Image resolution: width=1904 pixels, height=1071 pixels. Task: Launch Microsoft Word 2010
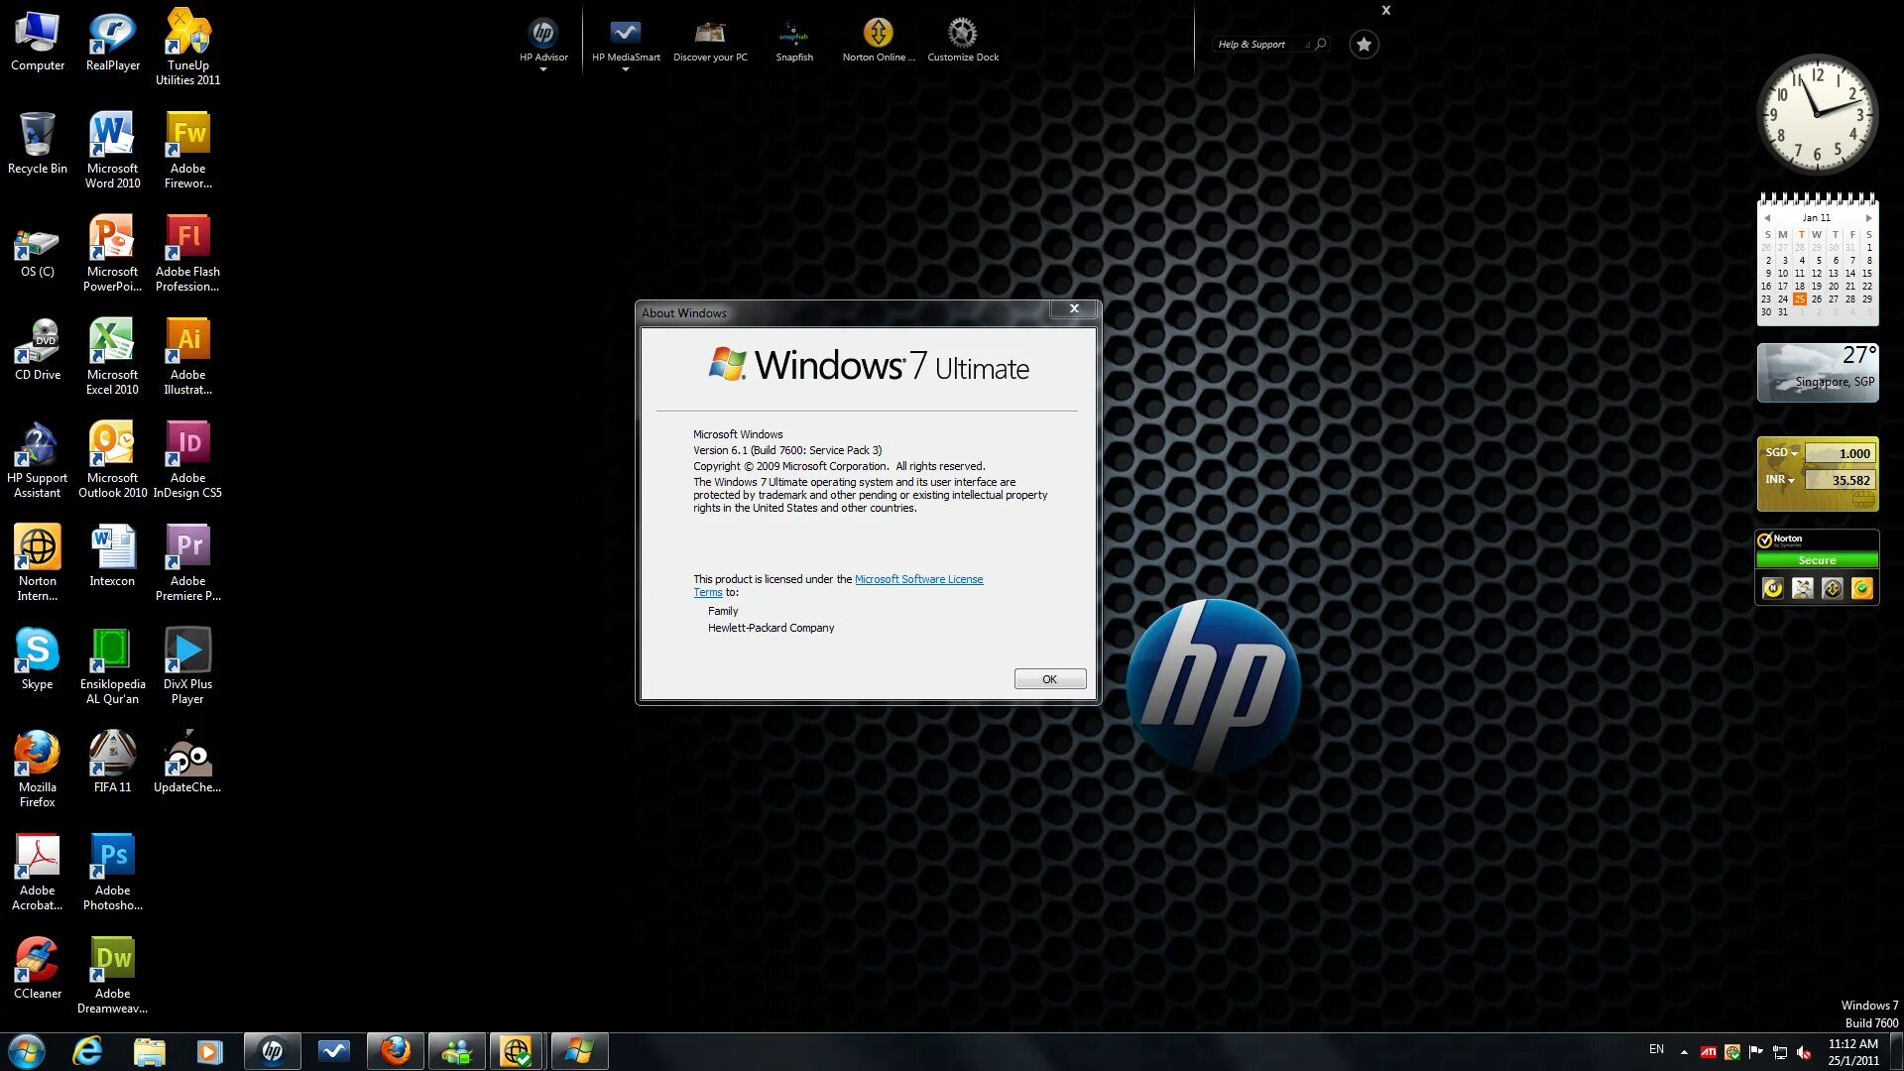112,132
